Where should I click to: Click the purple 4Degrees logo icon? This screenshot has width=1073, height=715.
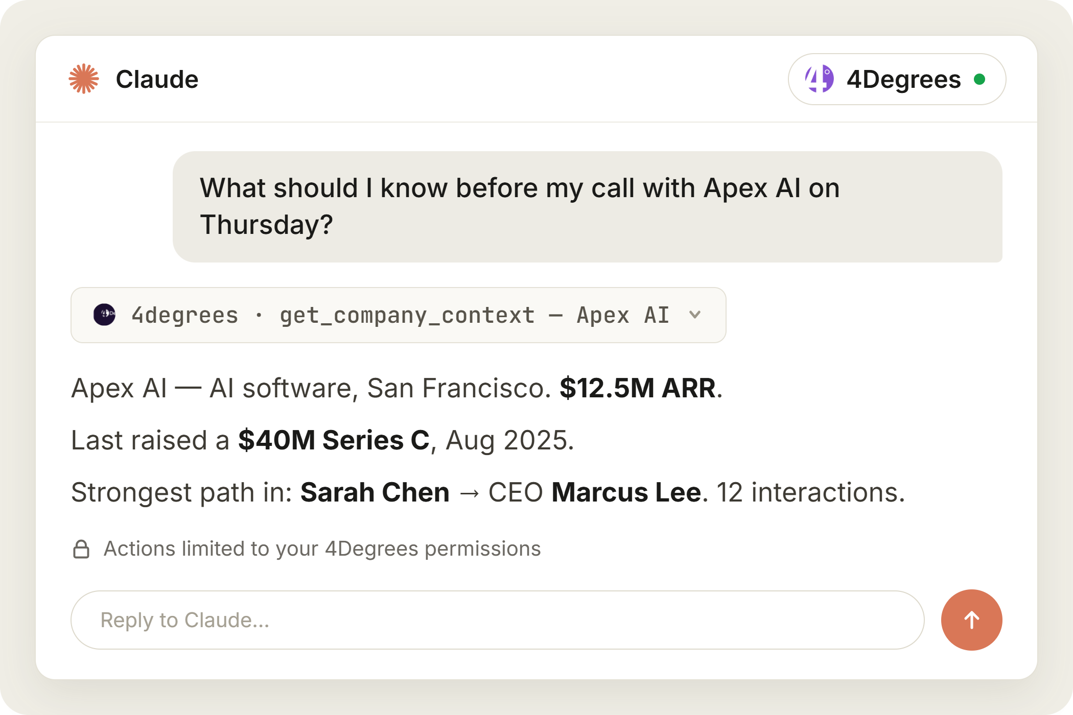coord(820,79)
